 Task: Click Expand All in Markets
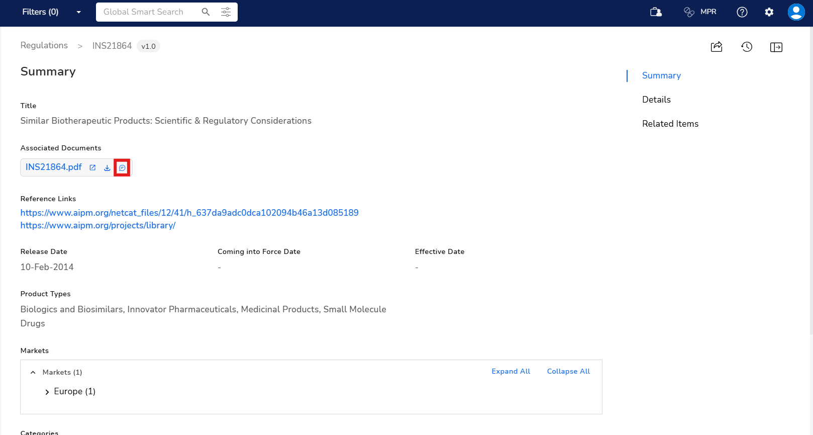coord(511,371)
